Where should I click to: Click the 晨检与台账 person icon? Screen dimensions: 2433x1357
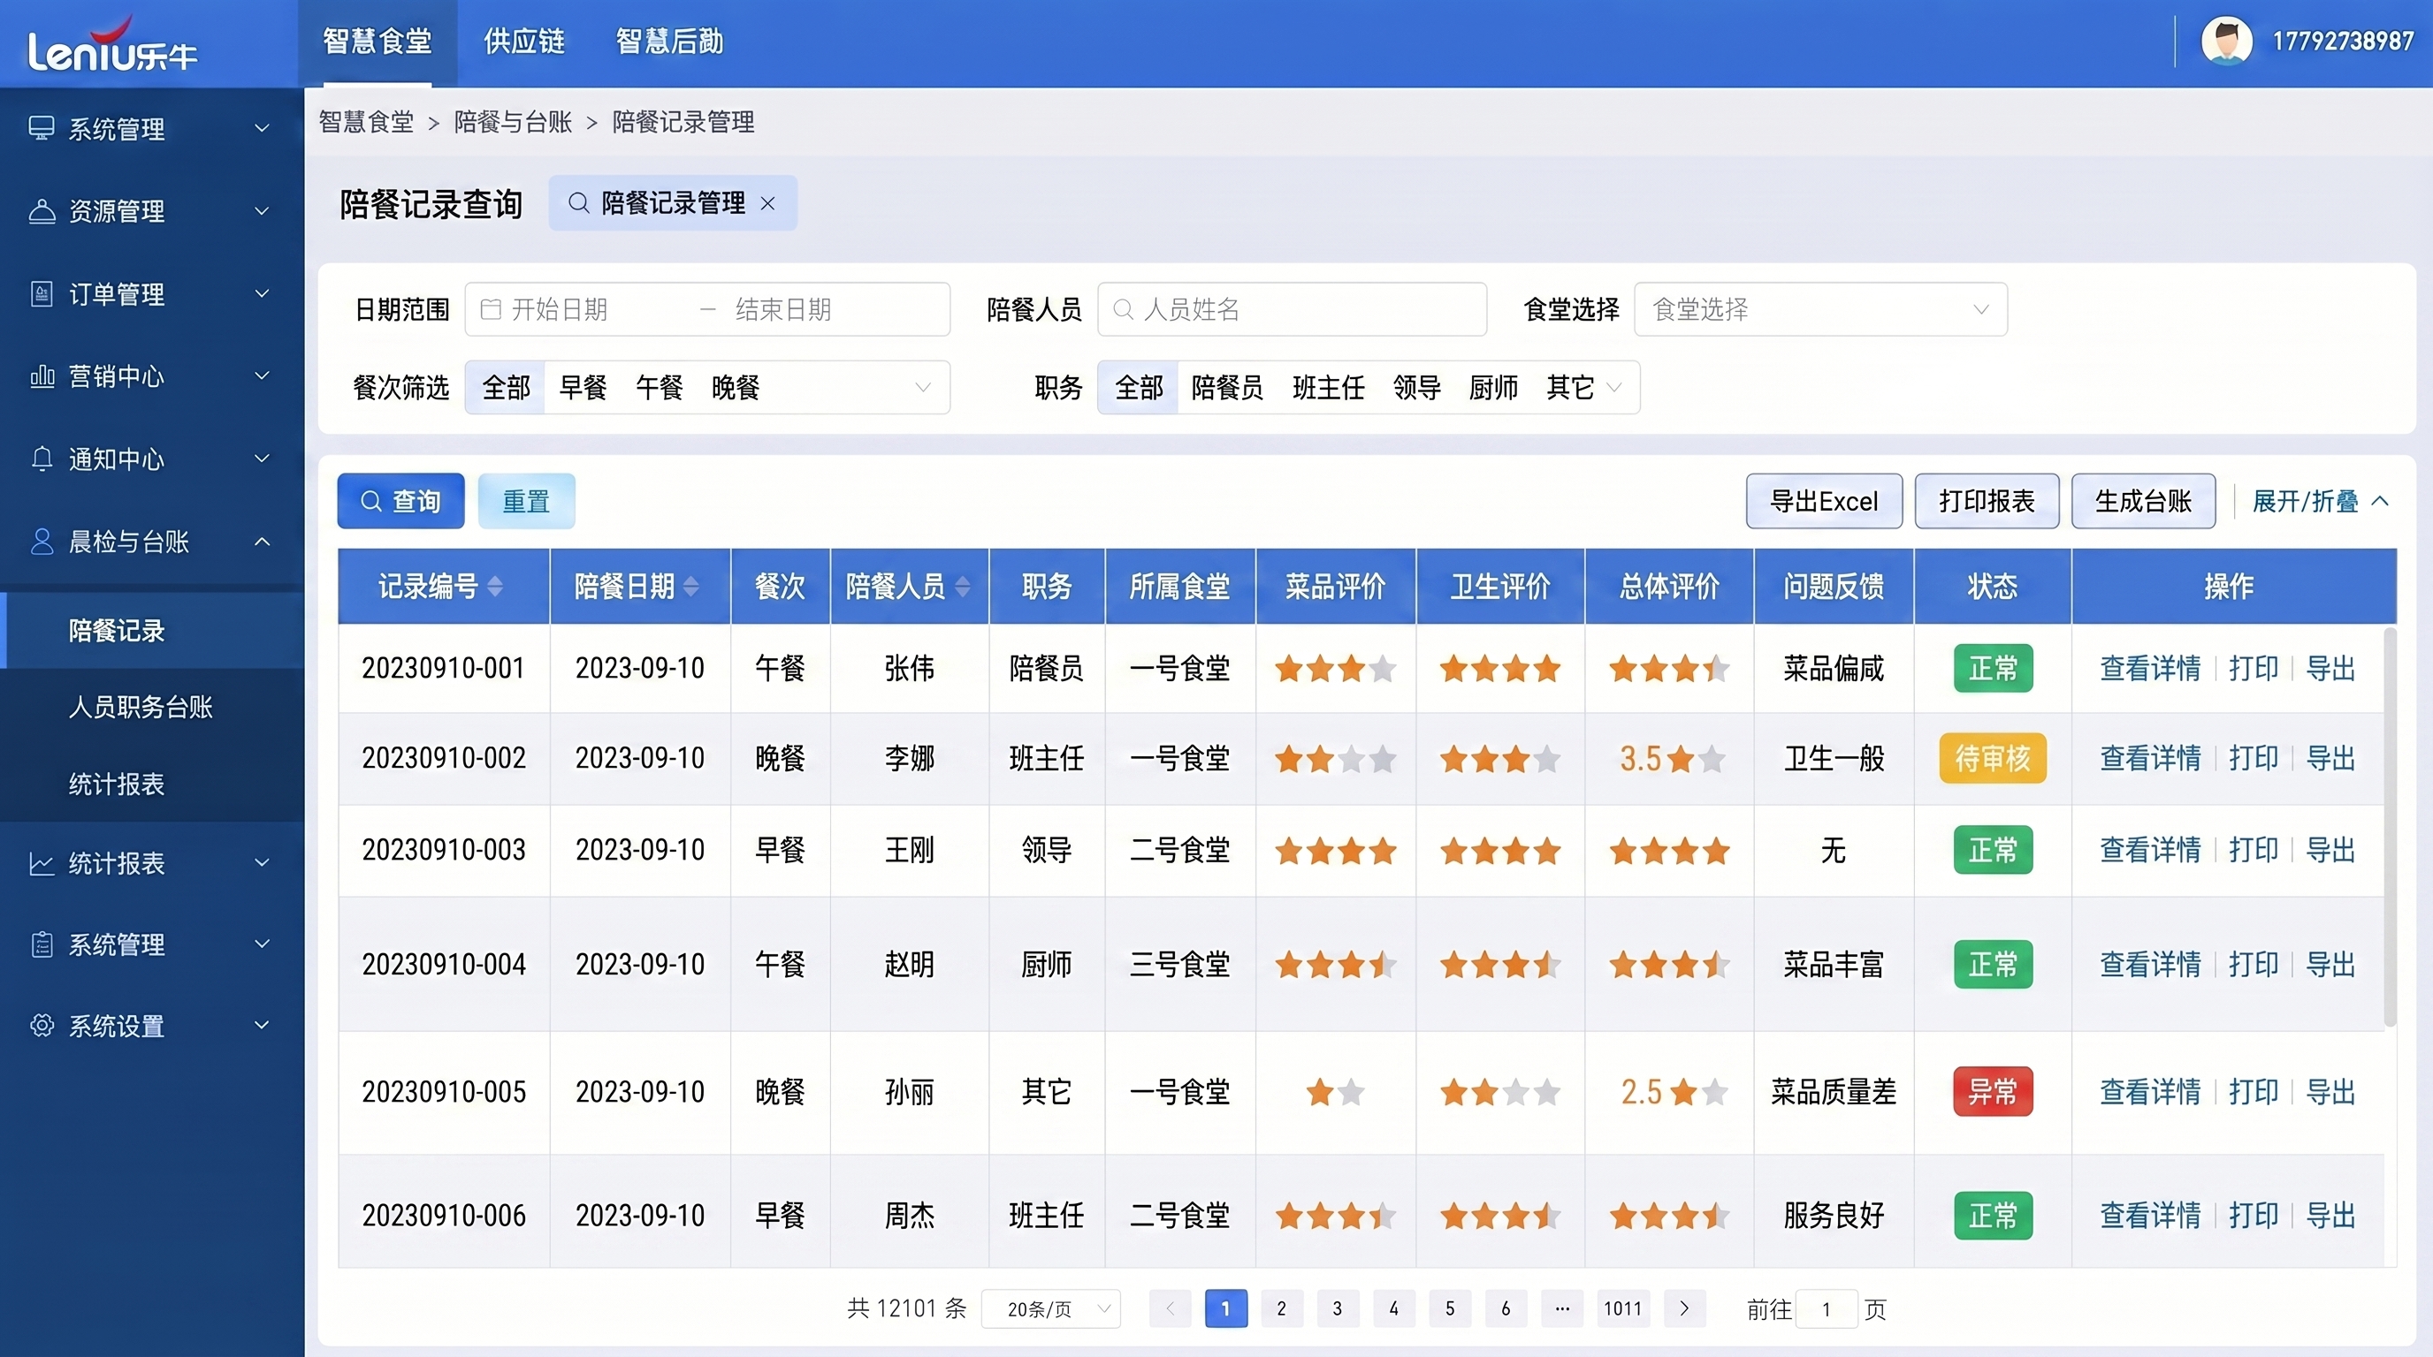pos(42,542)
